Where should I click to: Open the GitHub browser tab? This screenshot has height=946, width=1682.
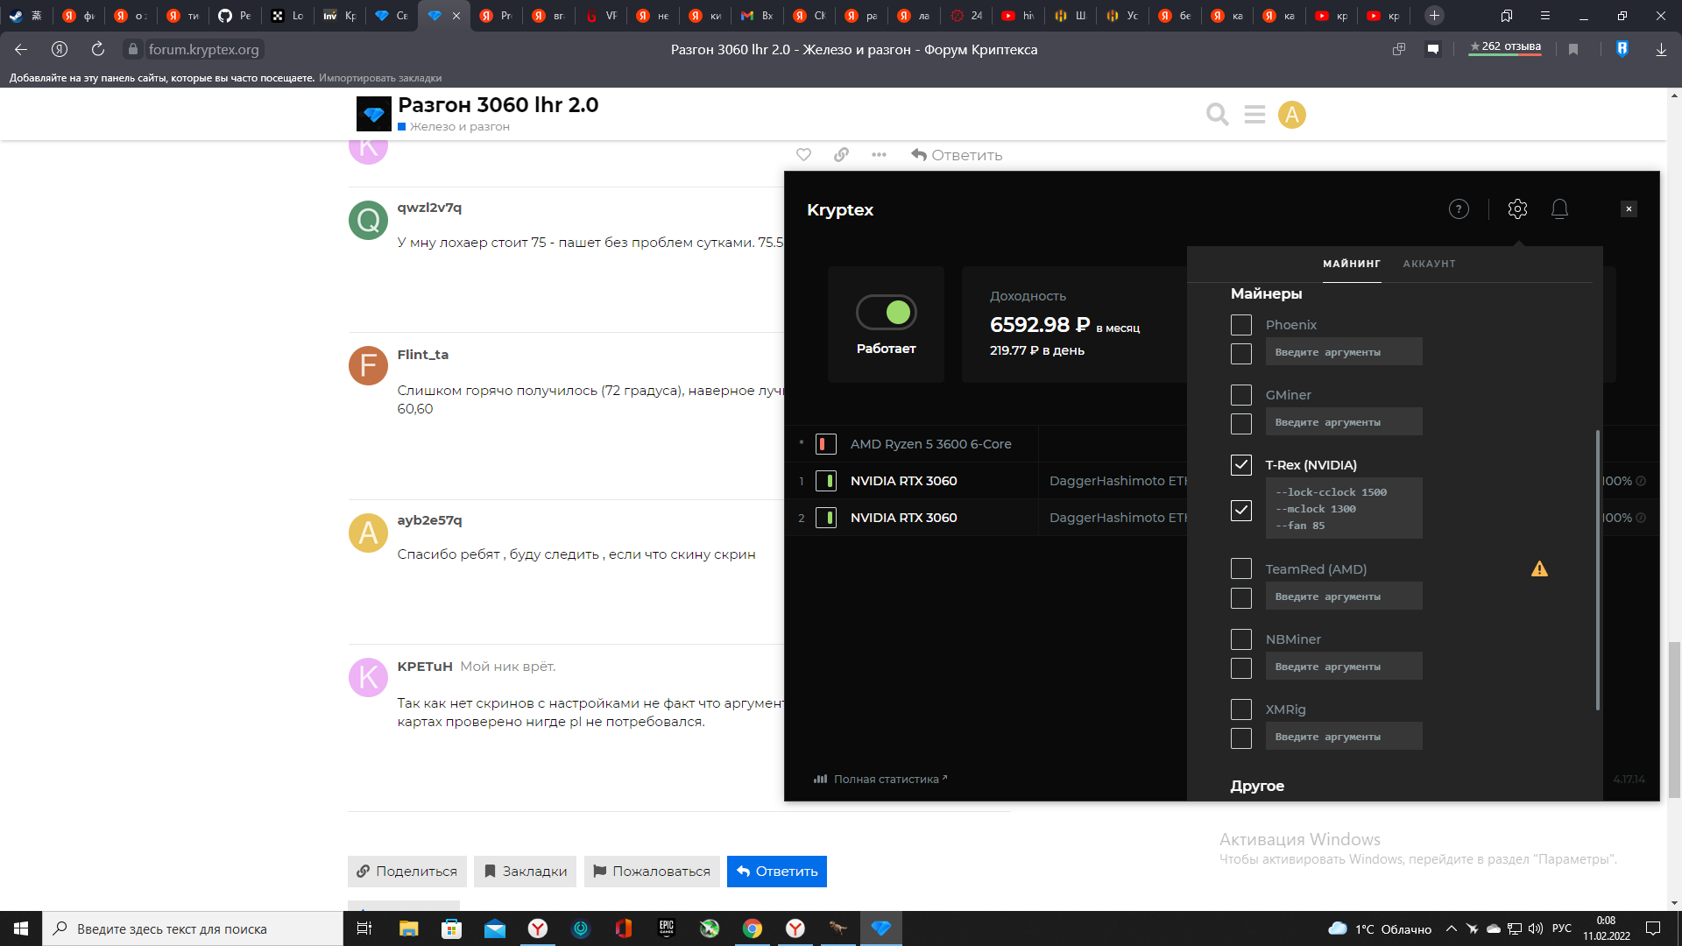[x=234, y=16]
